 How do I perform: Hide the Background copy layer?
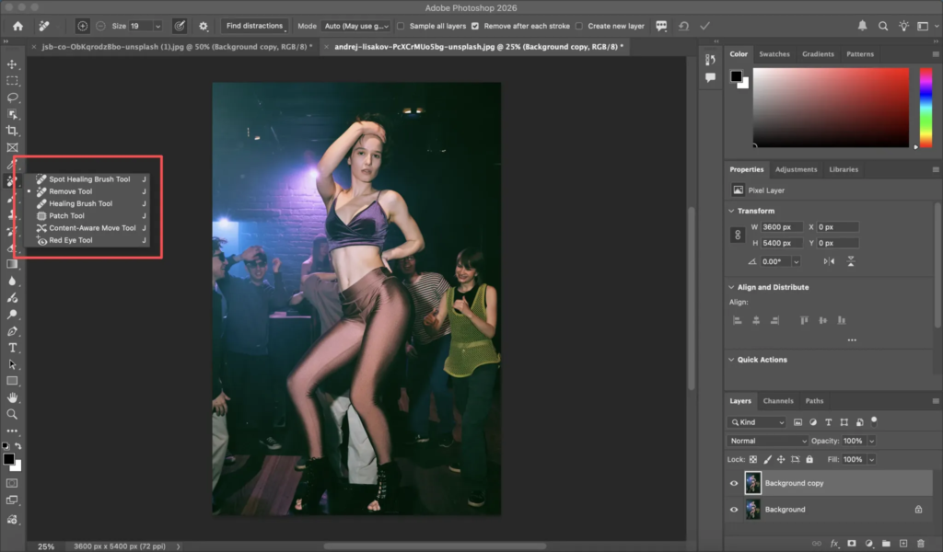(734, 483)
